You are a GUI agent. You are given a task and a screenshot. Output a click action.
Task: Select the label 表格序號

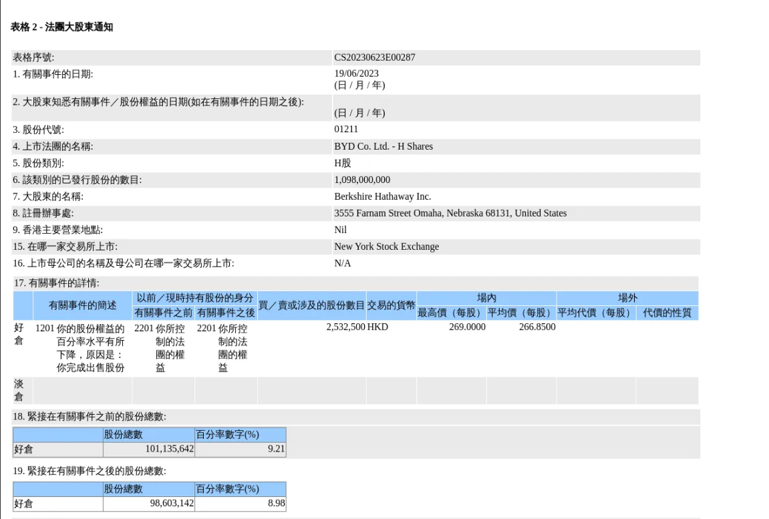pos(33,57)
